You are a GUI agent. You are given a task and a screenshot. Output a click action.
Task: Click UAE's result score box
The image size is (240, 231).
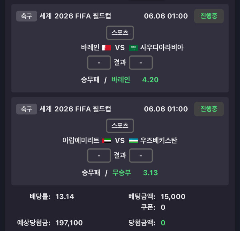coord(99,156)
